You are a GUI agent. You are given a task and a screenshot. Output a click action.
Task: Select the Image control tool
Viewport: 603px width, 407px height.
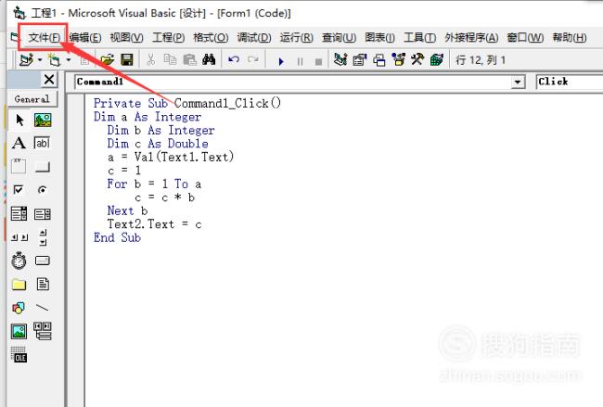19,331
